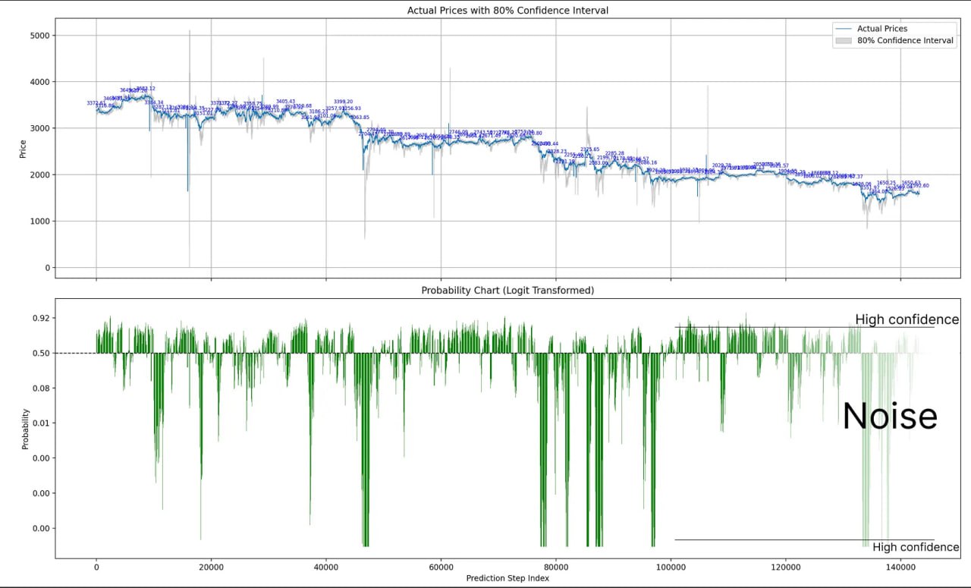Click the 0.50 probability axis tick
The width and height of the screenshot is (971, 588).
pyautogui.click(x=42, y=353)
